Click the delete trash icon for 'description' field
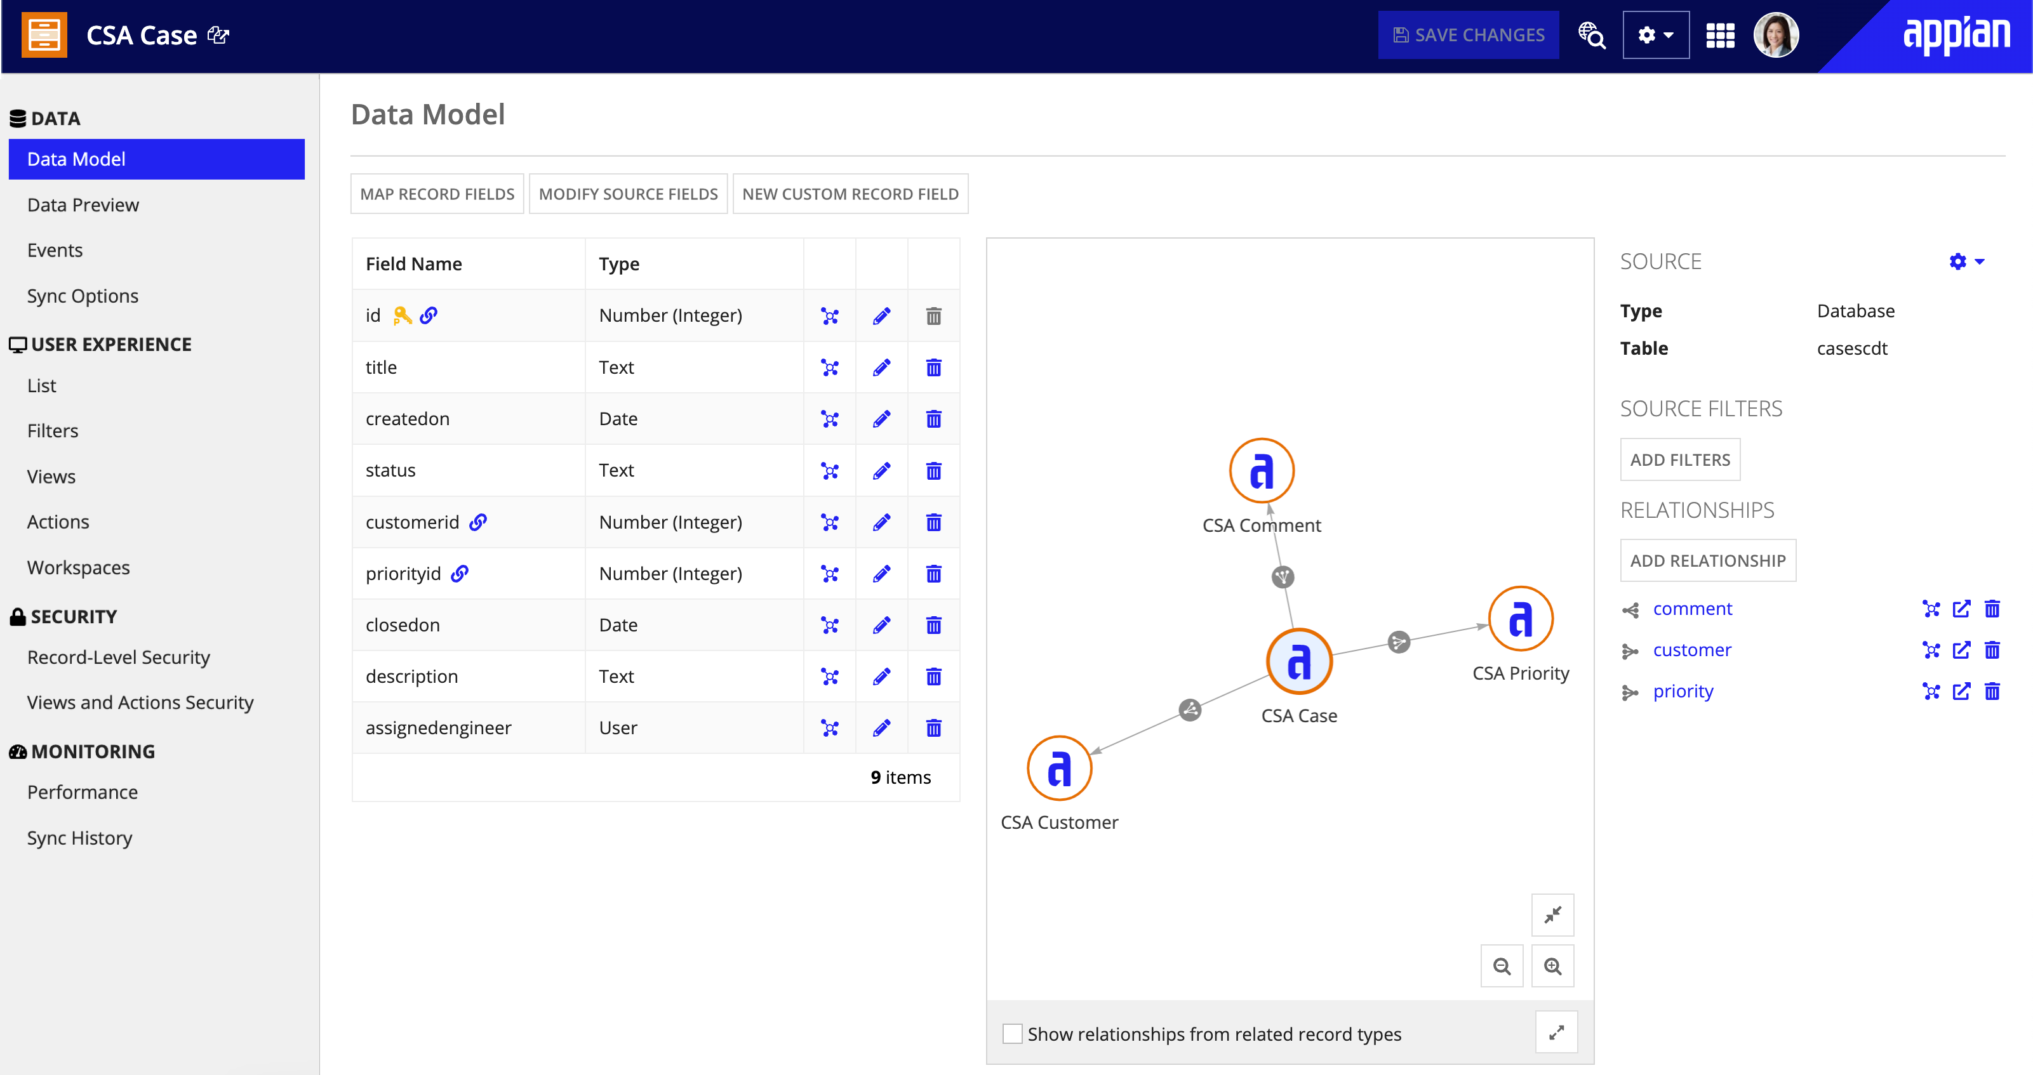 point(933,676)
